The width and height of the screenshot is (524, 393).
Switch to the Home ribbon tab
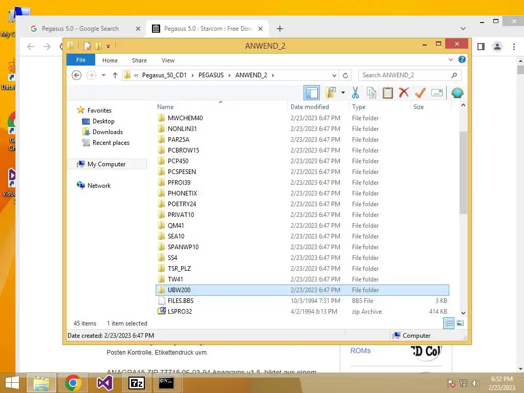click(x=110, y=60)
